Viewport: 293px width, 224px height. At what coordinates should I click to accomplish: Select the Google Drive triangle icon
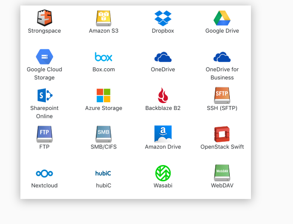[222, 18]
